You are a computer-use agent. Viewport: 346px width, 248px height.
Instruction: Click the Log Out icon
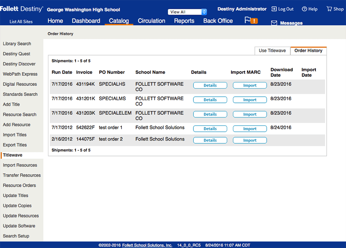(274, 9)
